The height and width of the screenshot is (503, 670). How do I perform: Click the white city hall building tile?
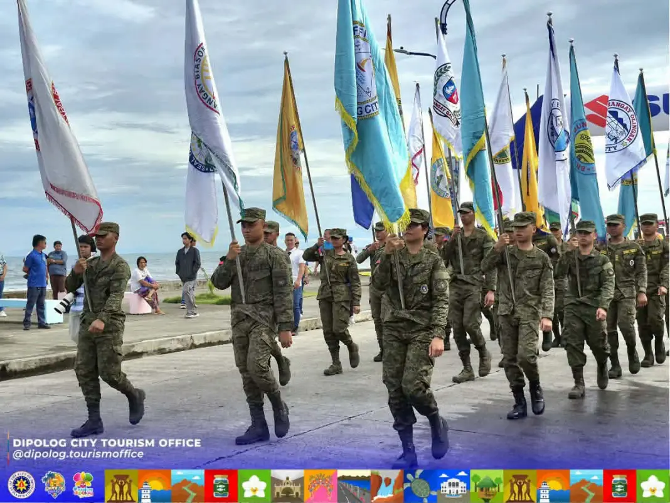click(454, 486)
